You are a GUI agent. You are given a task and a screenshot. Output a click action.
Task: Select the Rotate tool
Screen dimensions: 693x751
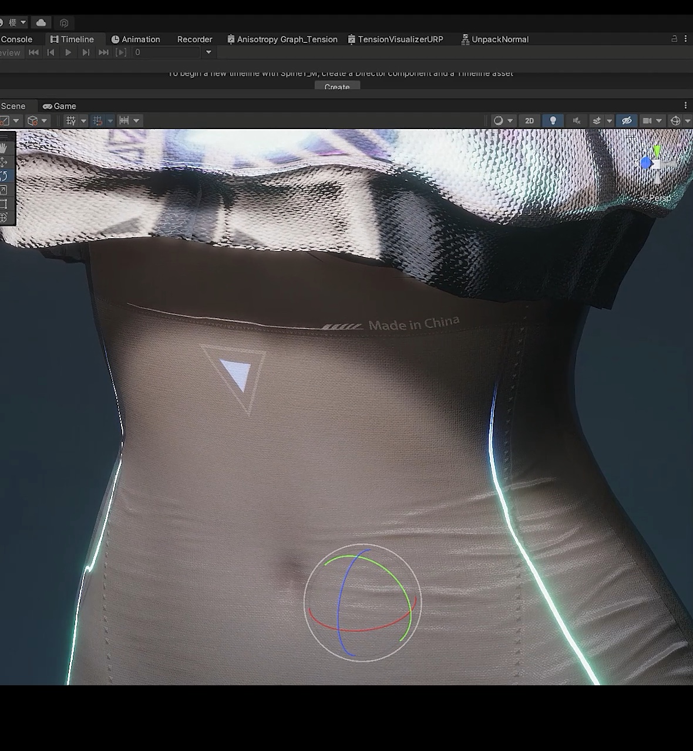(4, 176)
